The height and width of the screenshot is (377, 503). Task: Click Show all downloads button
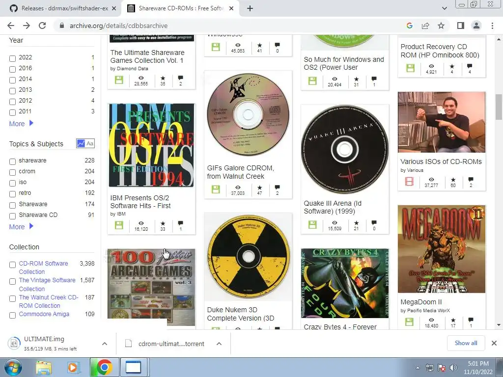[466, 343]
